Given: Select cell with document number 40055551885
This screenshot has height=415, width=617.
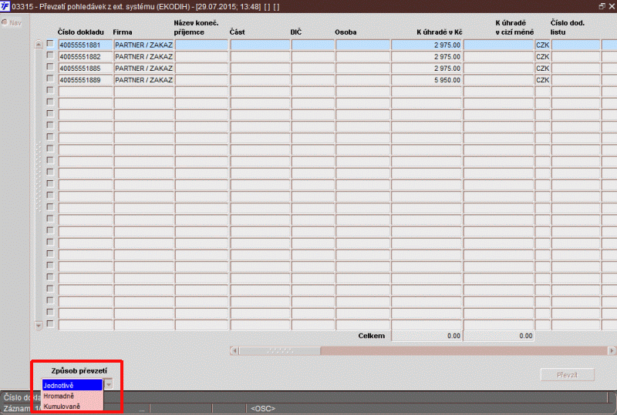Looking at the screenshot, I should pos(86,69).
